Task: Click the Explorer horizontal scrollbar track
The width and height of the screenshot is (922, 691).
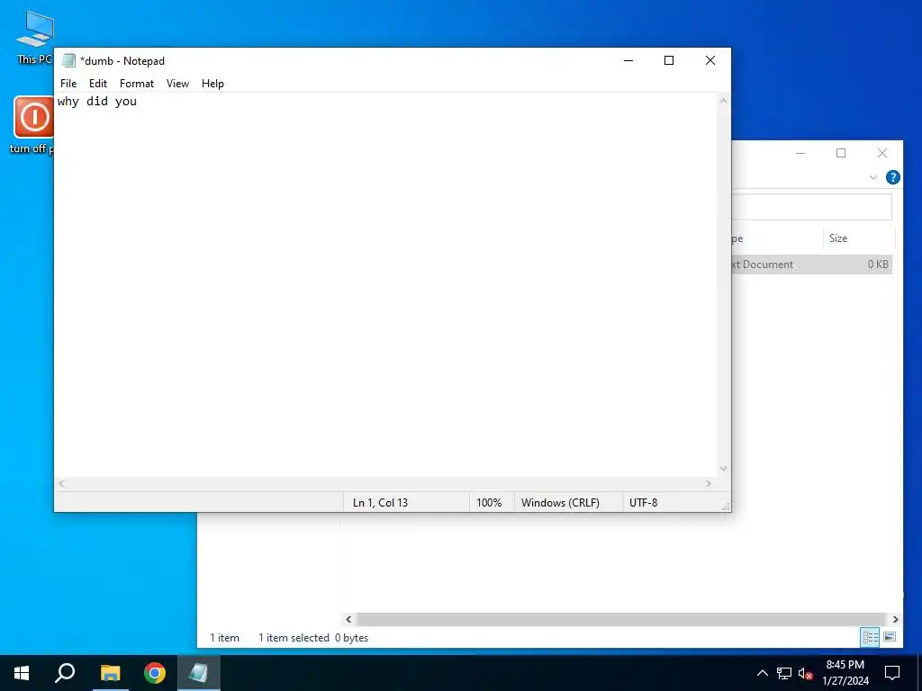Action: click(621, 619)
